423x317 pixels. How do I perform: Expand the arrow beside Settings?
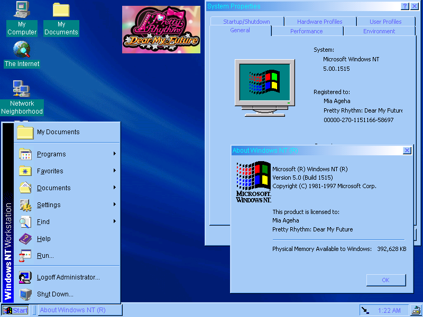coord(115,204)
